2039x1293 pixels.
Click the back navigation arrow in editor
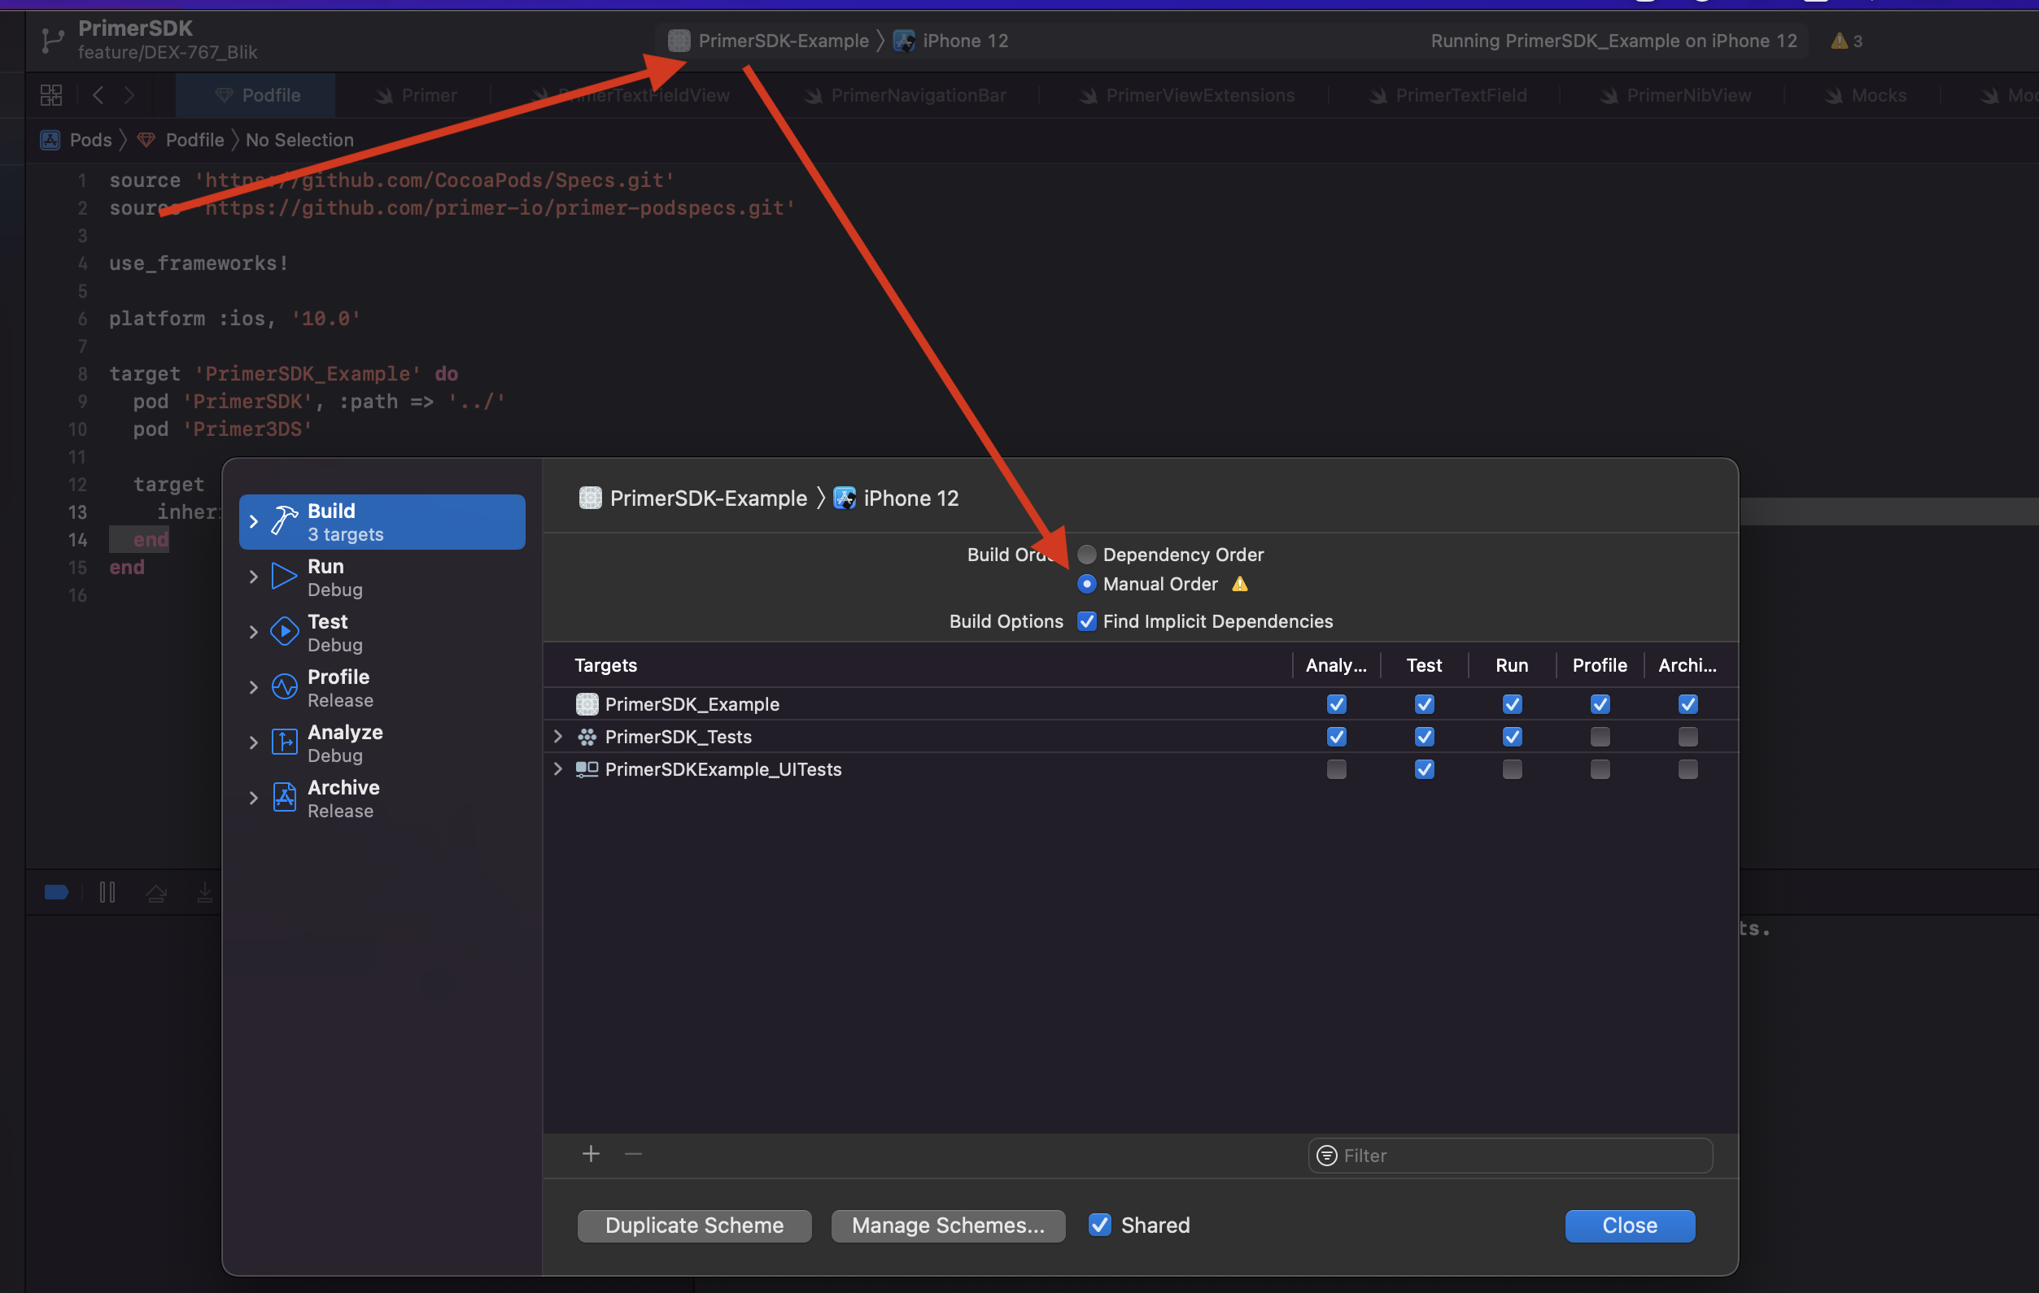click(98, 95)
